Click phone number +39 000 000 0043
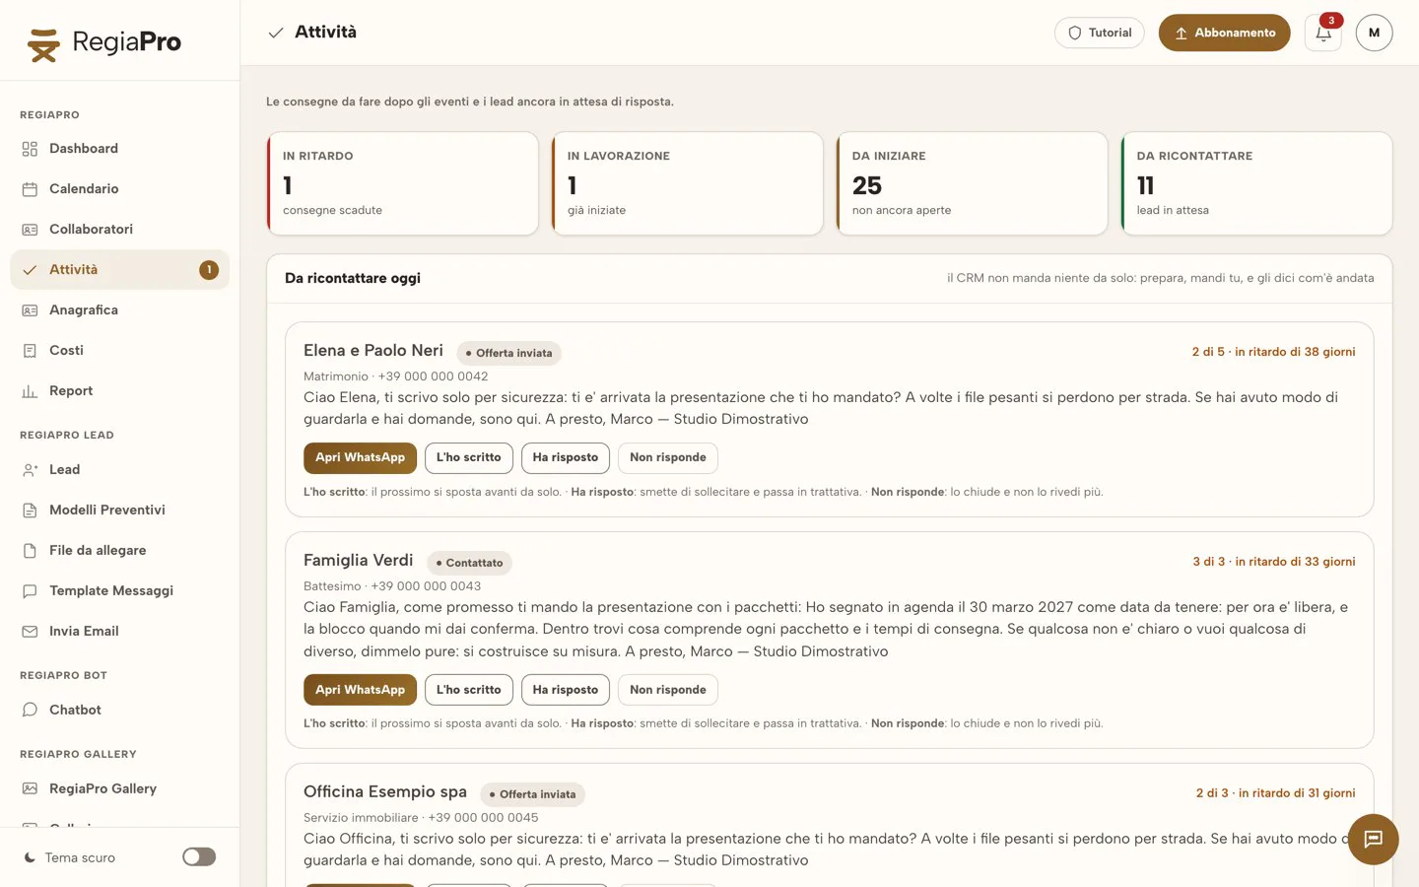The height and width of the screenshot is (887, 1419). pyautogui.click(x=426, y=586)
